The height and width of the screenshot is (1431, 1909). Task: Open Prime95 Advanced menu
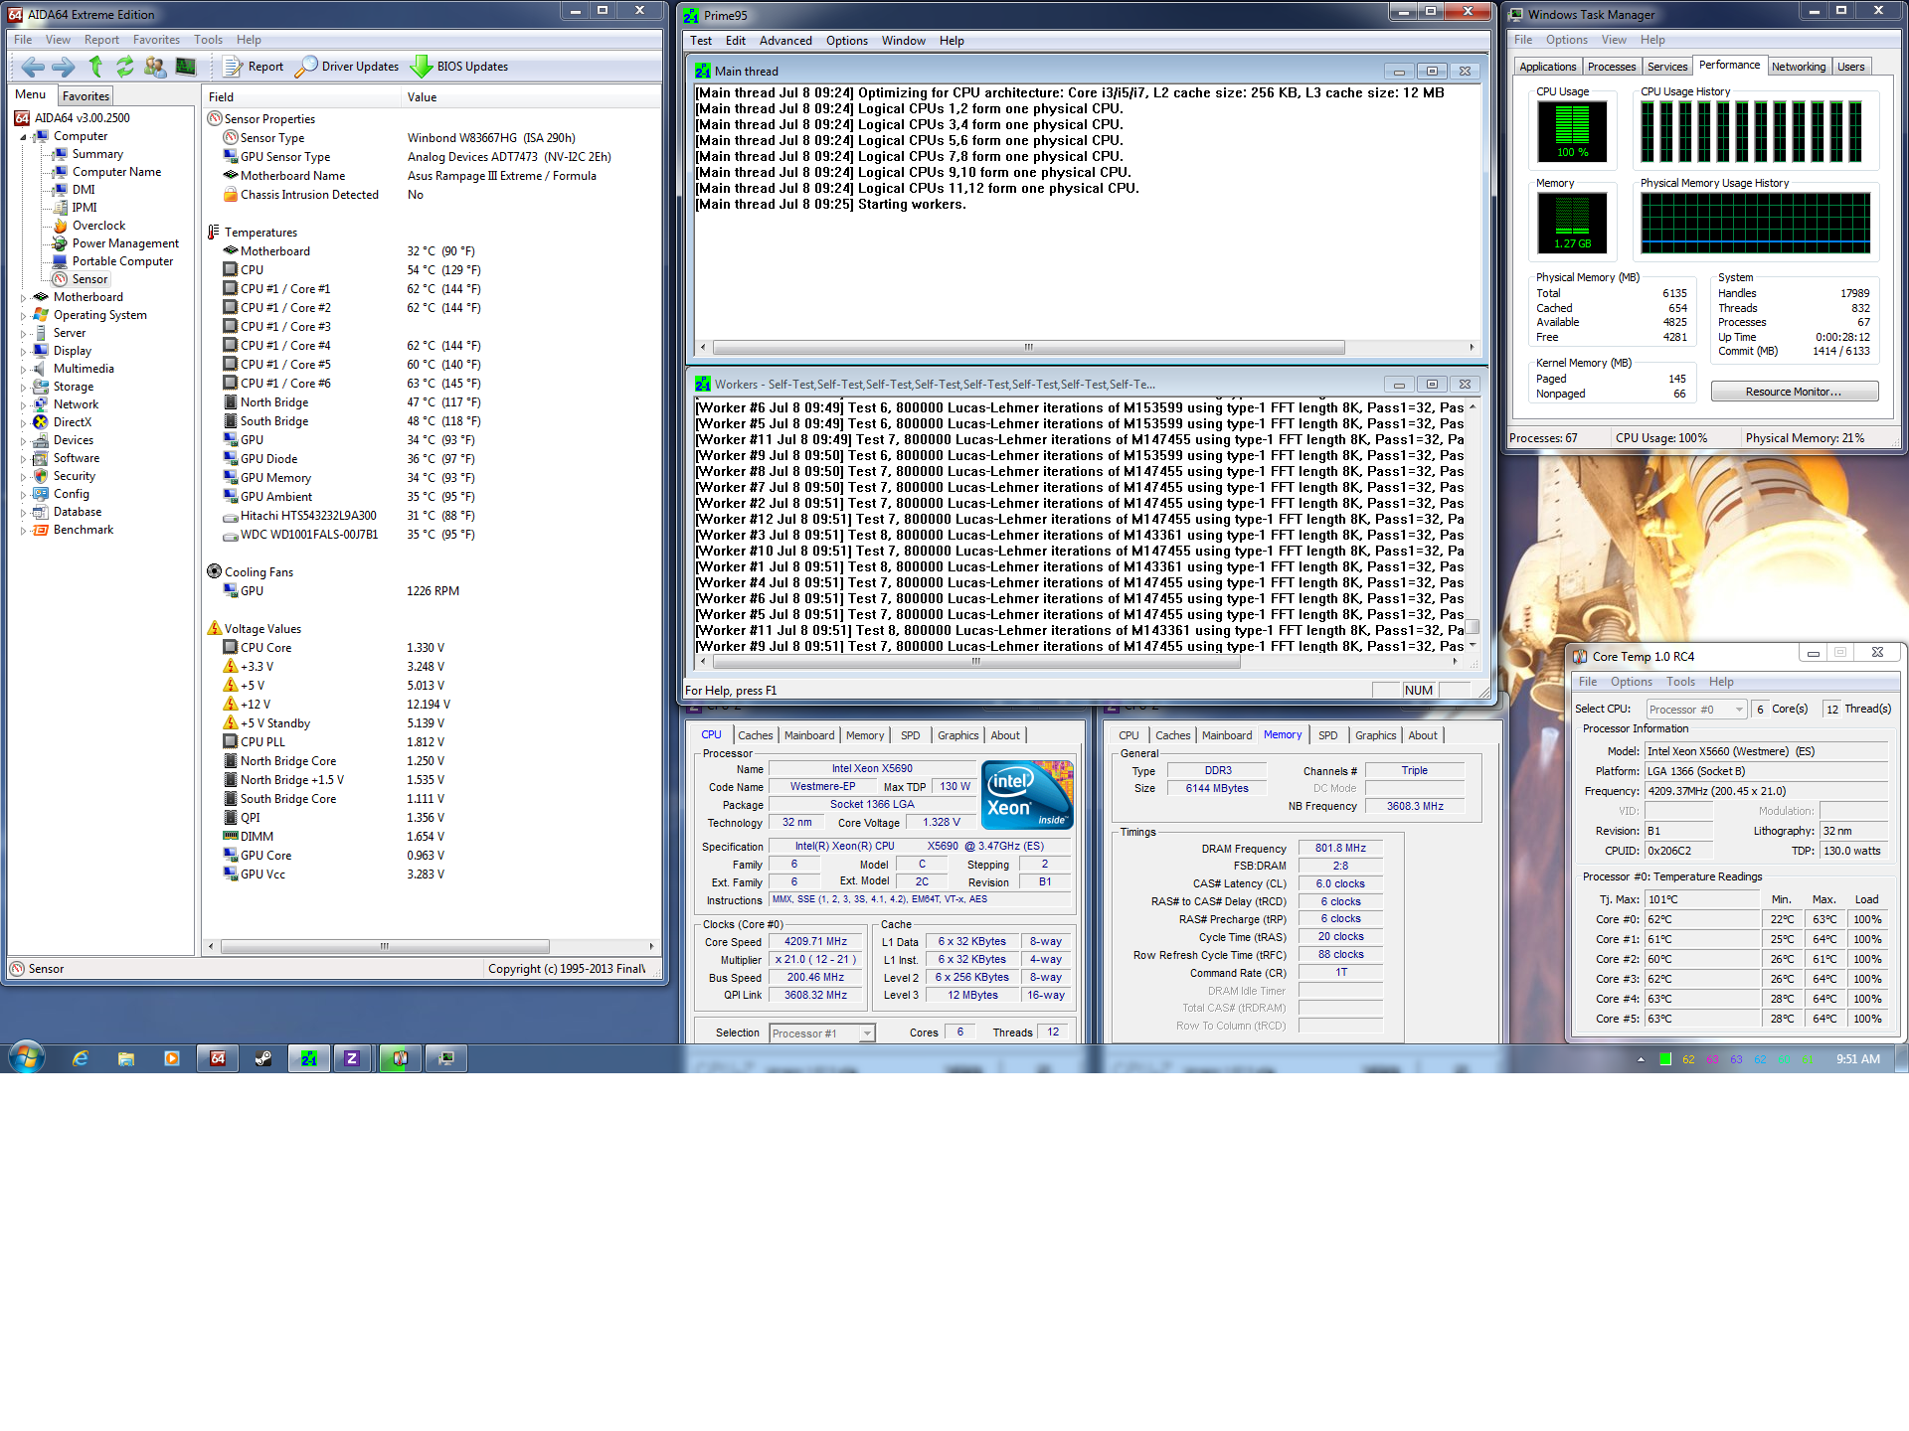[785, 41]
